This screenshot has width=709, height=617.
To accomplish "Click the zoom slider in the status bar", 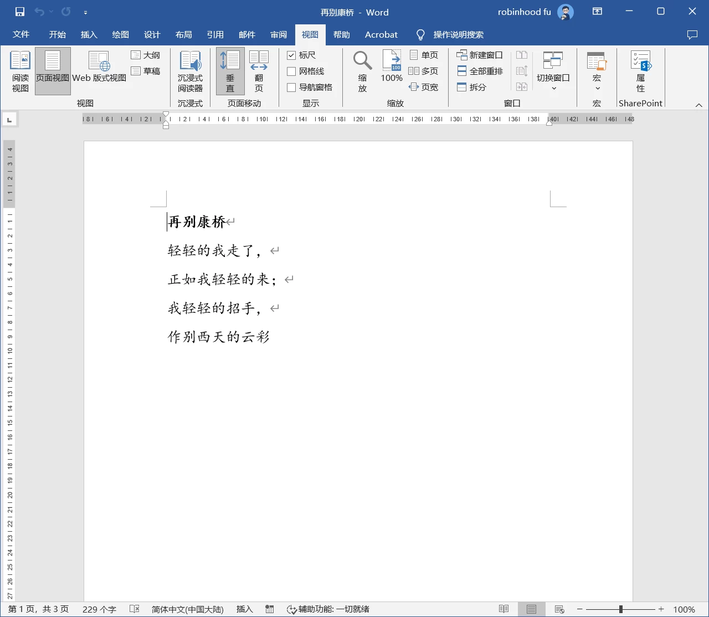I will point(620,609).
